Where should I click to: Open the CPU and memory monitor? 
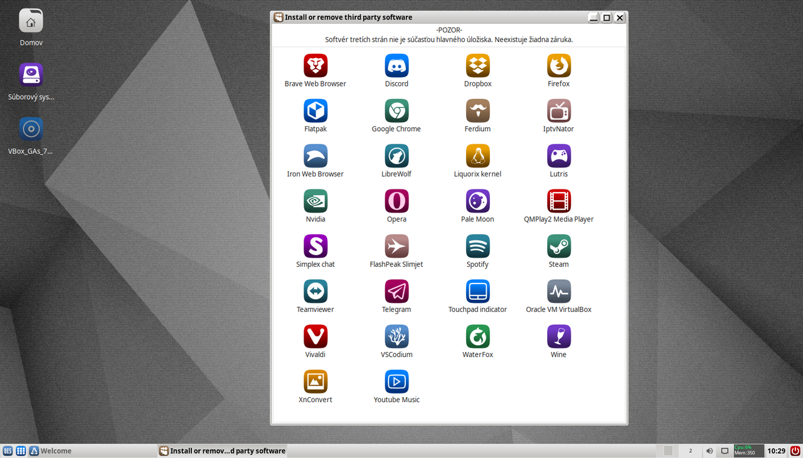(x=749, y=450)
